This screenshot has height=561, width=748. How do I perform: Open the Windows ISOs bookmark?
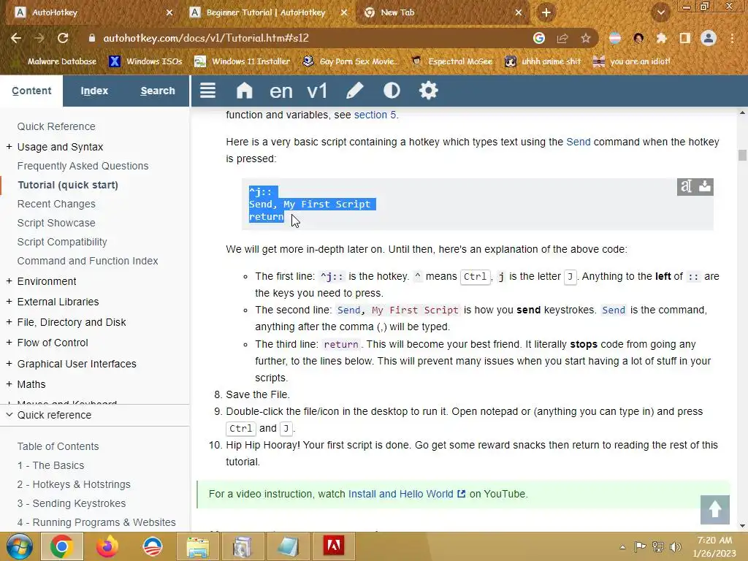[146, 61]
